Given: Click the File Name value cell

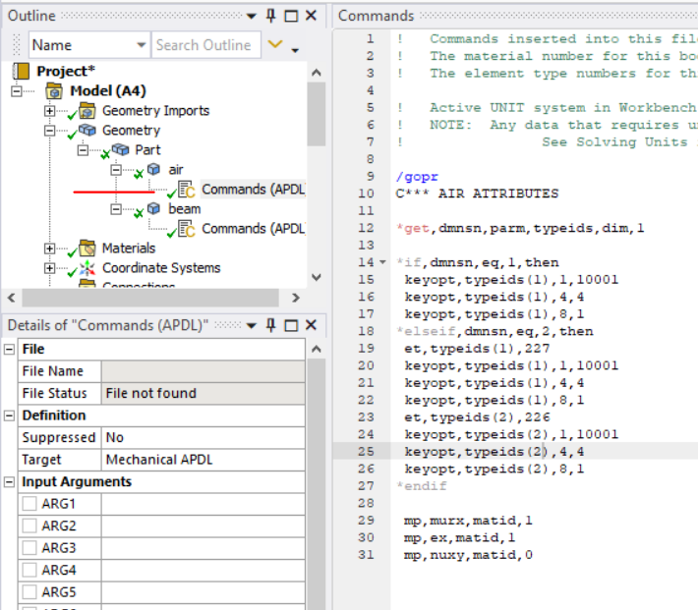Looking at the screenshot, I should [203, 371].
